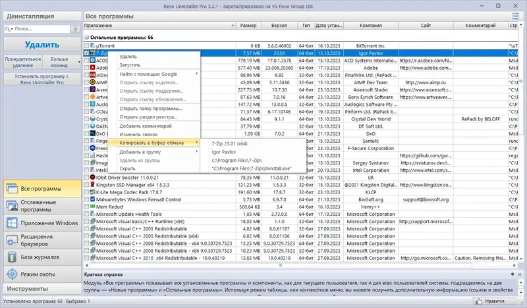Check the Microsoft Visual C++ 2005 Redistributable (x64) checkbox
527x308 pixels.
coord(87,236)
